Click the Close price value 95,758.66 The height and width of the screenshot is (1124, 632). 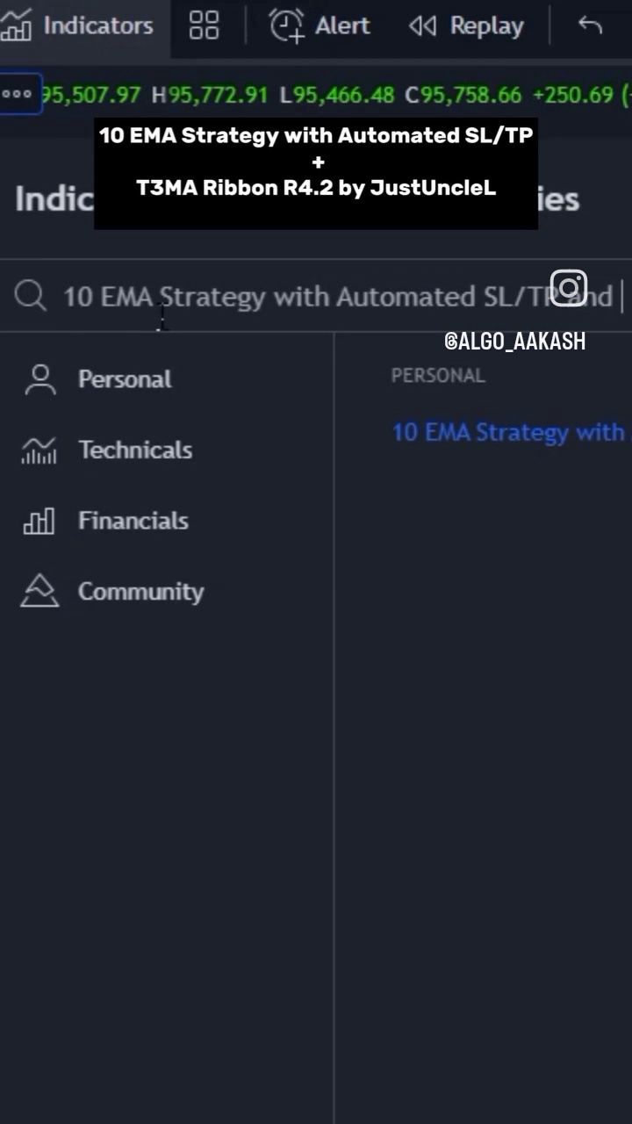[x=471, y=95]
